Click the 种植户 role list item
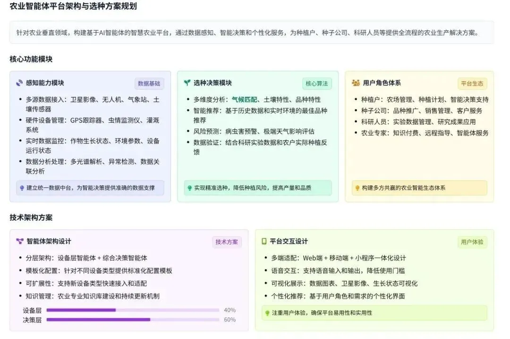 425,100
